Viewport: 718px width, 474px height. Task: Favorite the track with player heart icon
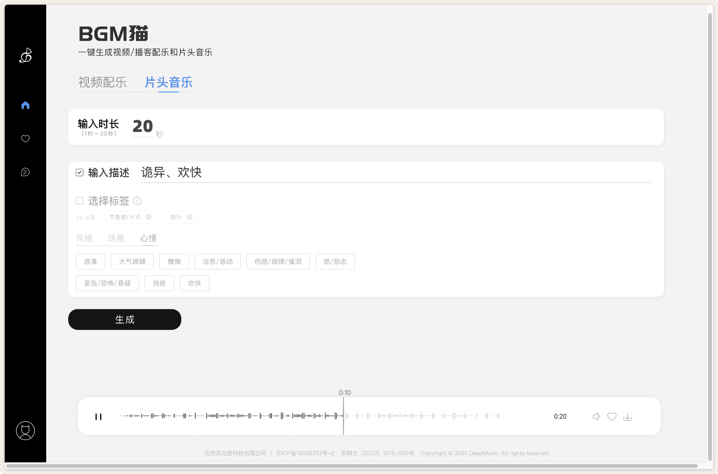(612, 417)
